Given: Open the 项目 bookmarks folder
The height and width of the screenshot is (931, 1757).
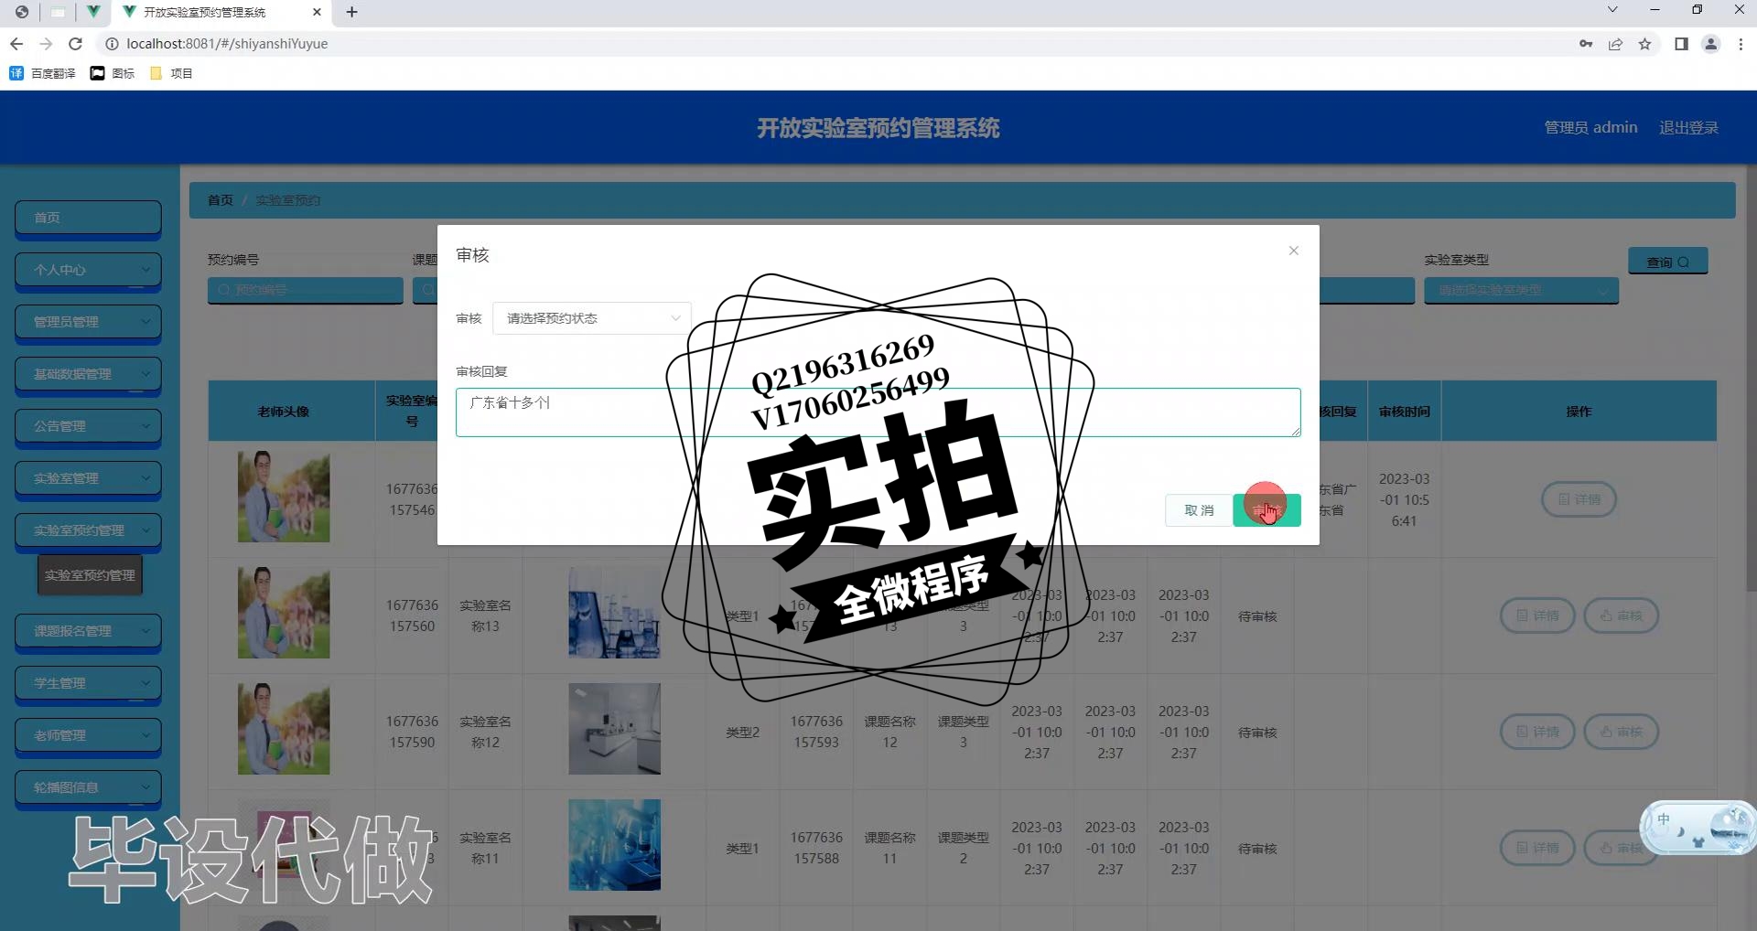Looking at the screenshot, I should tap(170, 73).
